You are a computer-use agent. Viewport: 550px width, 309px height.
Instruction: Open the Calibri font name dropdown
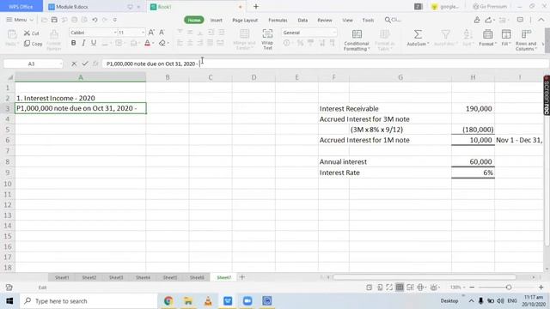115,33
